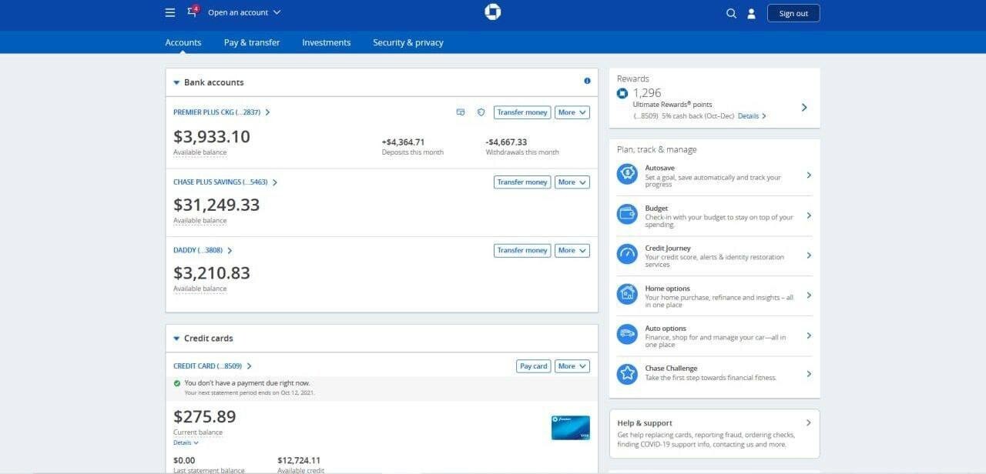Click the $275.89 current balance
The image size is (986, 474).
205,417
